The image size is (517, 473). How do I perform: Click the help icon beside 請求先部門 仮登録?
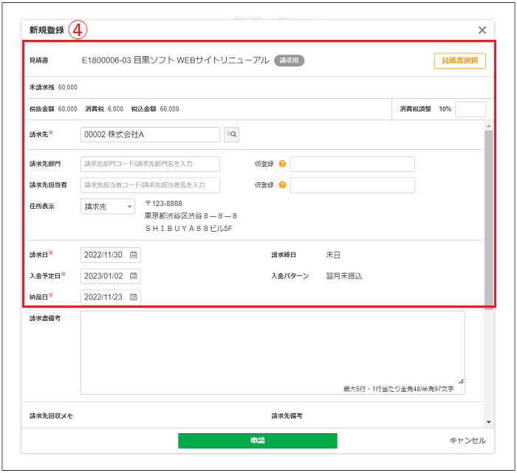283,164
